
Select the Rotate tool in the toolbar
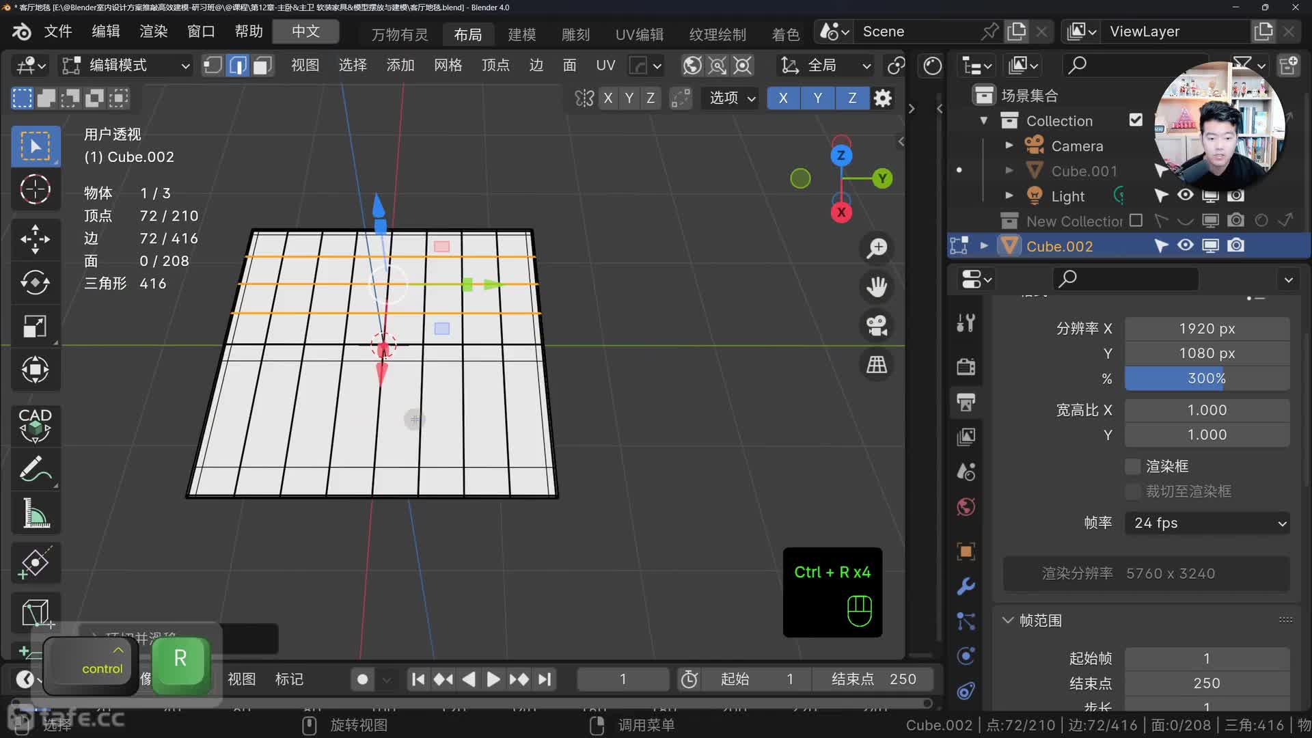35,282
